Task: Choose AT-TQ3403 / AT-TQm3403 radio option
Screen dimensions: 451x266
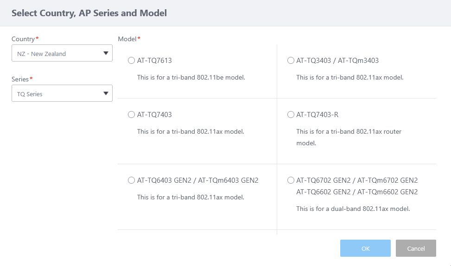Action: point(291,60)
